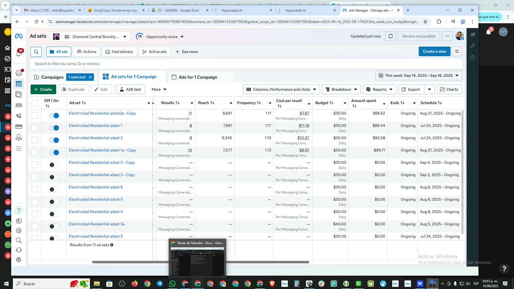Image resolution: width=514 pixels, height=289 pixels.
Task: Check the box for Electricidad Residential adset 4
Action: (35, 214)
